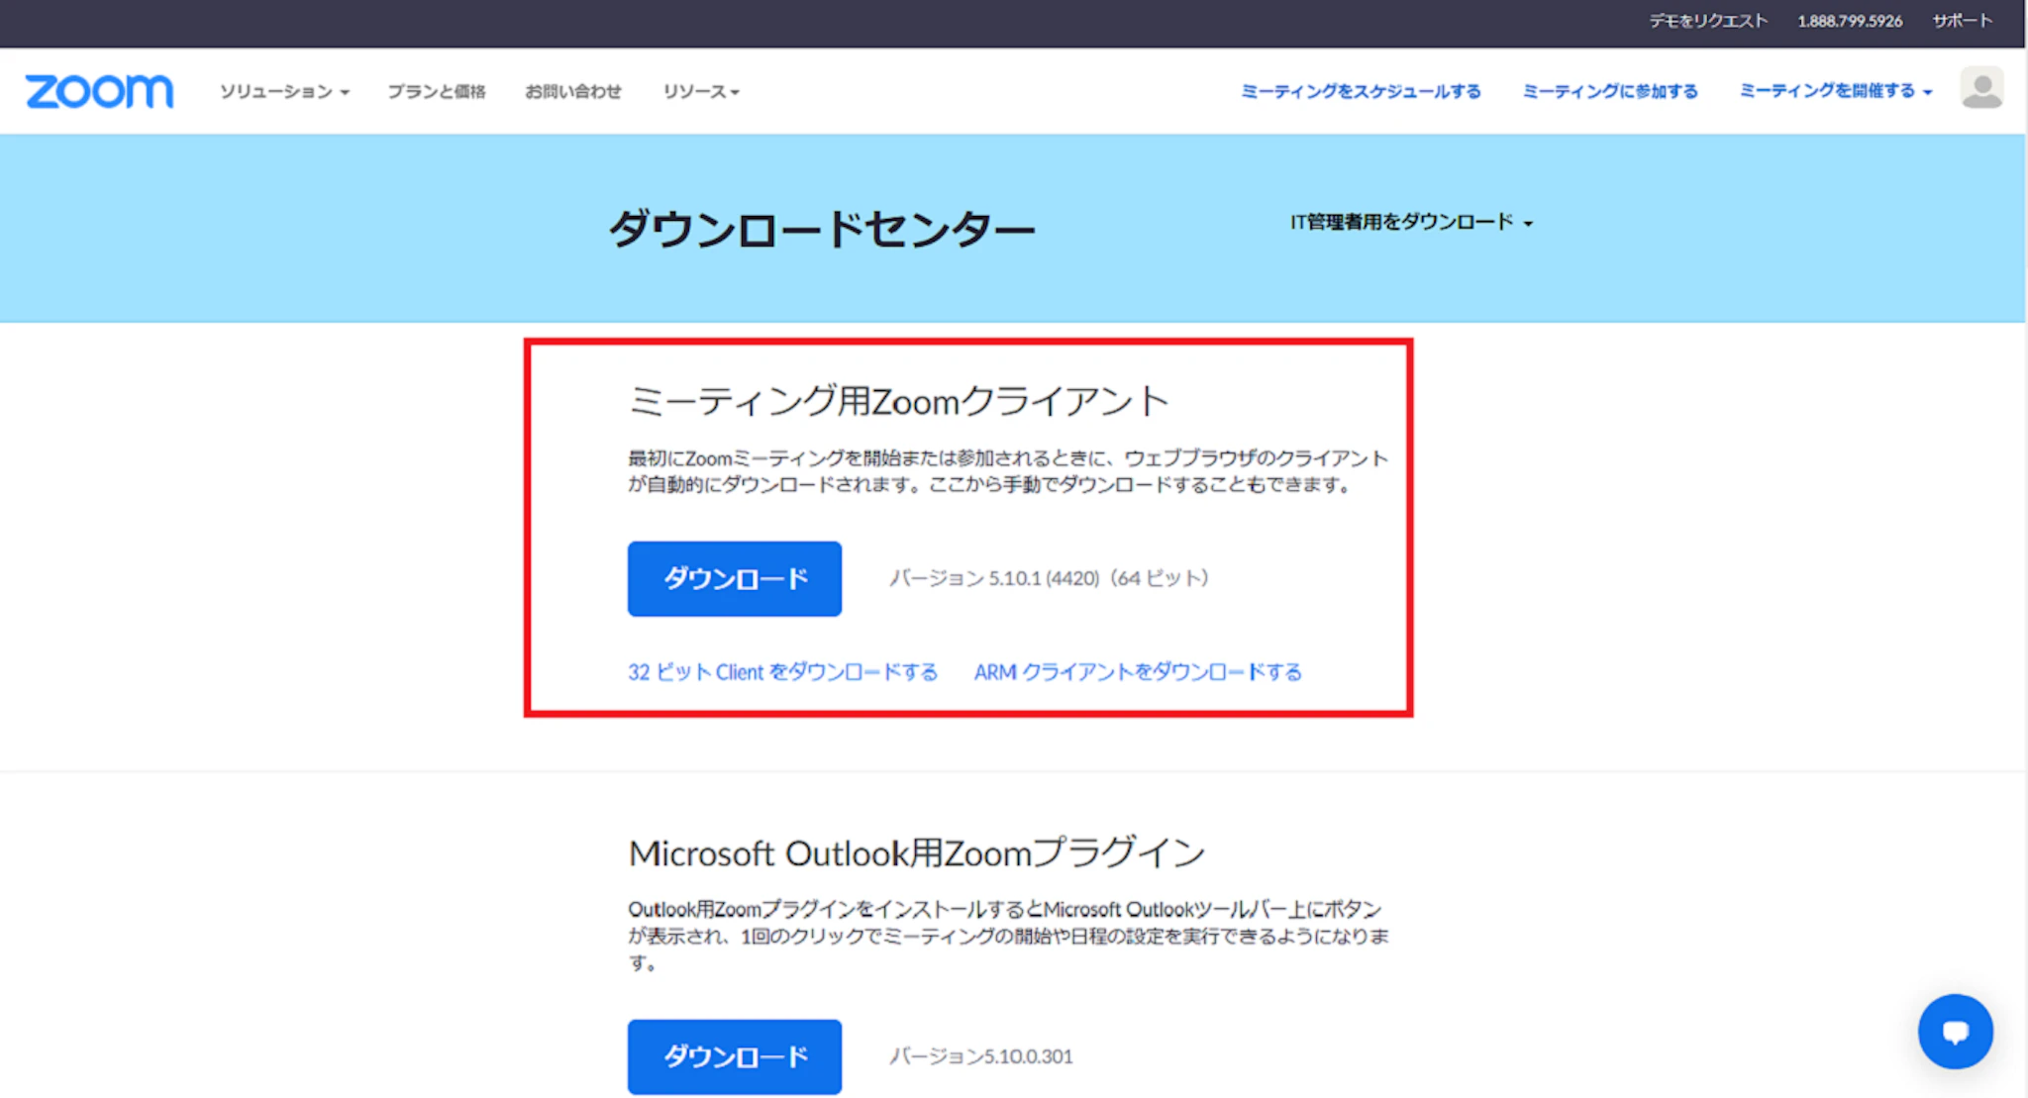Download the Outlook Zoom plugin
This screenshot has height=1098, width=2028.
pyautogui.click(x=734, y=1056)
